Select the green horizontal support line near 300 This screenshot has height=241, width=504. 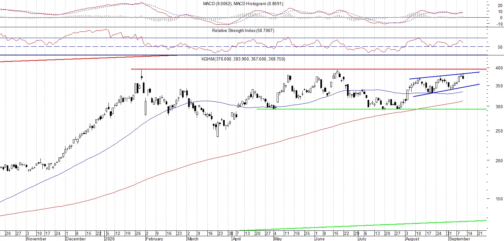(x=372, y=109)
